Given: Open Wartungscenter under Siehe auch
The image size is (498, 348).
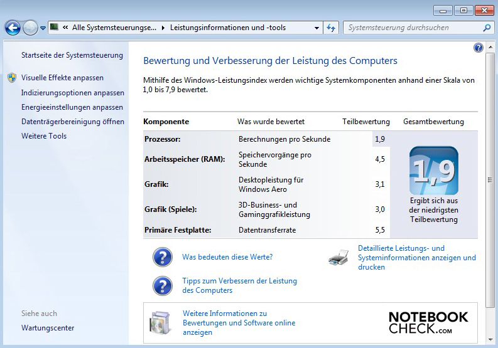Looking at the screenshot, I should (x=48, y=328).
